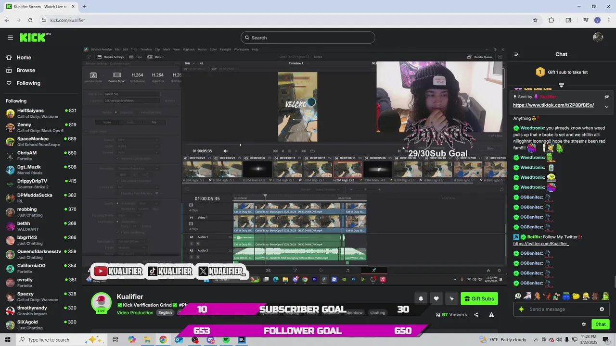Click the weather widget in taskbar
This screenshot has height=346, width=616.
pyautogui.click(x=503, y=340)
